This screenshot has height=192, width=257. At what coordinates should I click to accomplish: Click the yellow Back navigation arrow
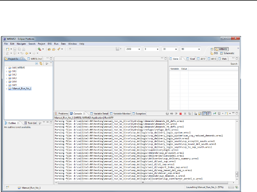(26, 53)
